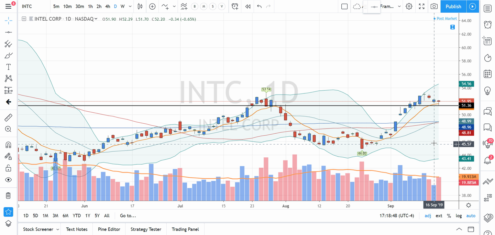Open the Alert clock icon in top toolbar
This screenshot has width=495, height=235.
tap(235, 7)
